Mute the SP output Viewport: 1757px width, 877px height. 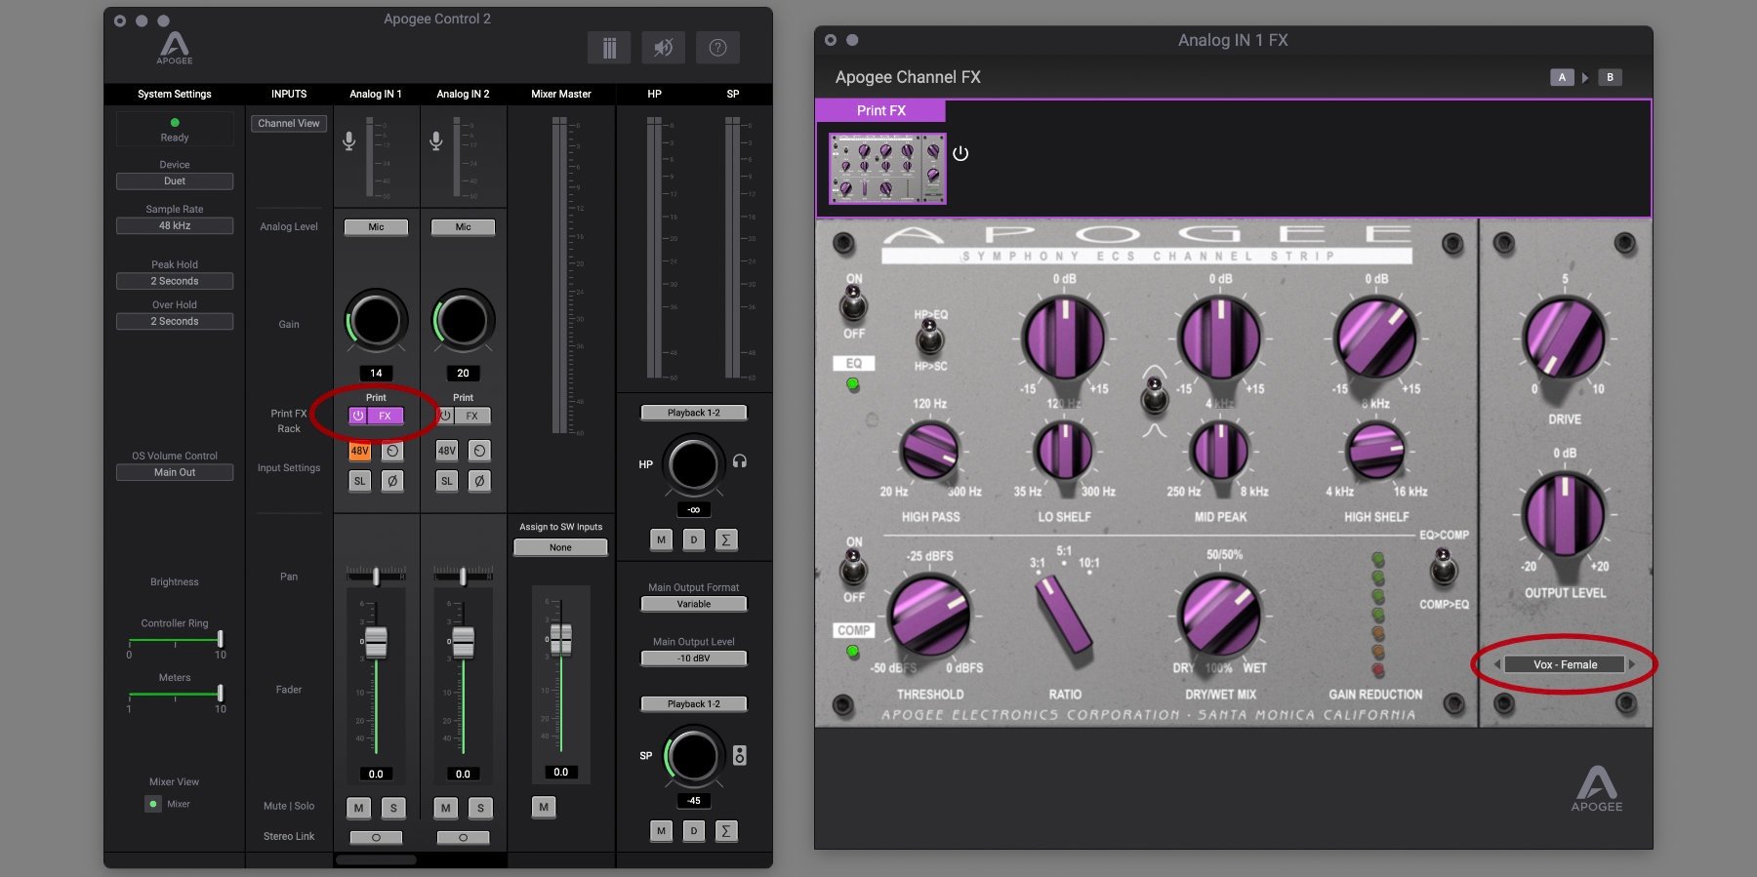661,831
